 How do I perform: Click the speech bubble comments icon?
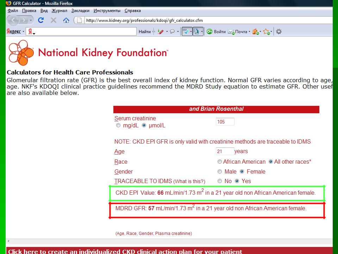[172, 31]
